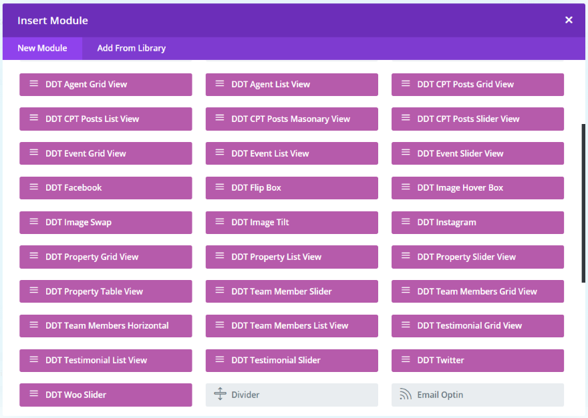This screenshot has width=588, height=418.
Task: Select the DDT Event List View module
Action: click(292, 153)
